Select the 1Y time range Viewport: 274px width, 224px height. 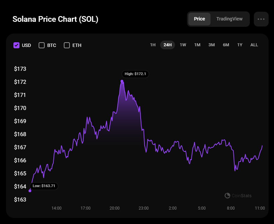[240, 45]
